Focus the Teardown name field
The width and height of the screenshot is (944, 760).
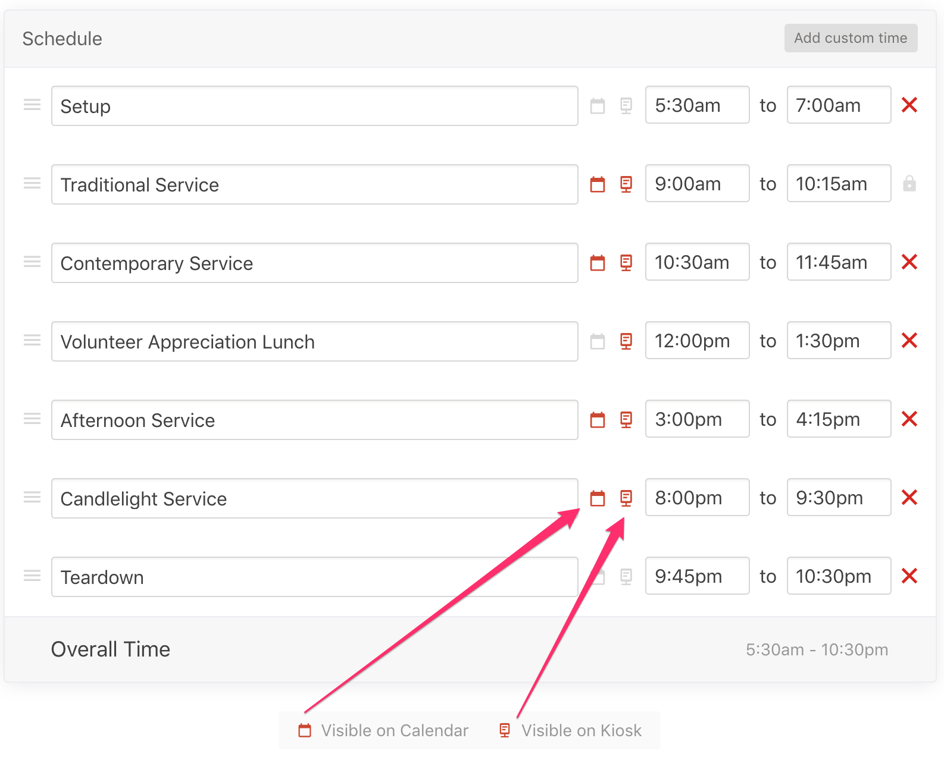click(x=315, y=577)
